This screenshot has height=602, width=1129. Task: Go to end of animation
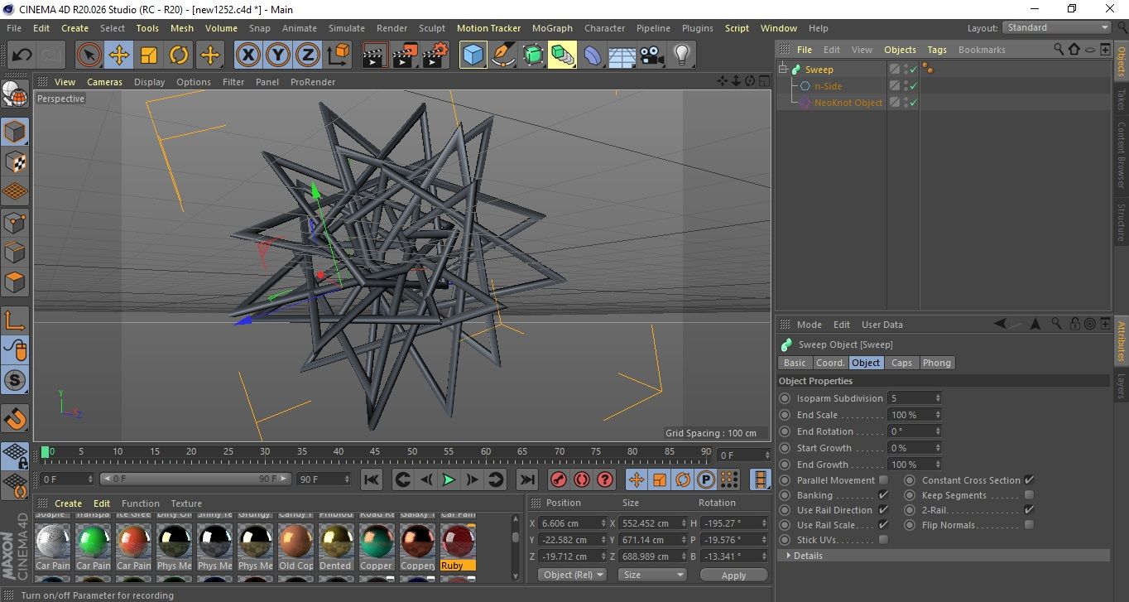tap(526, 479)
